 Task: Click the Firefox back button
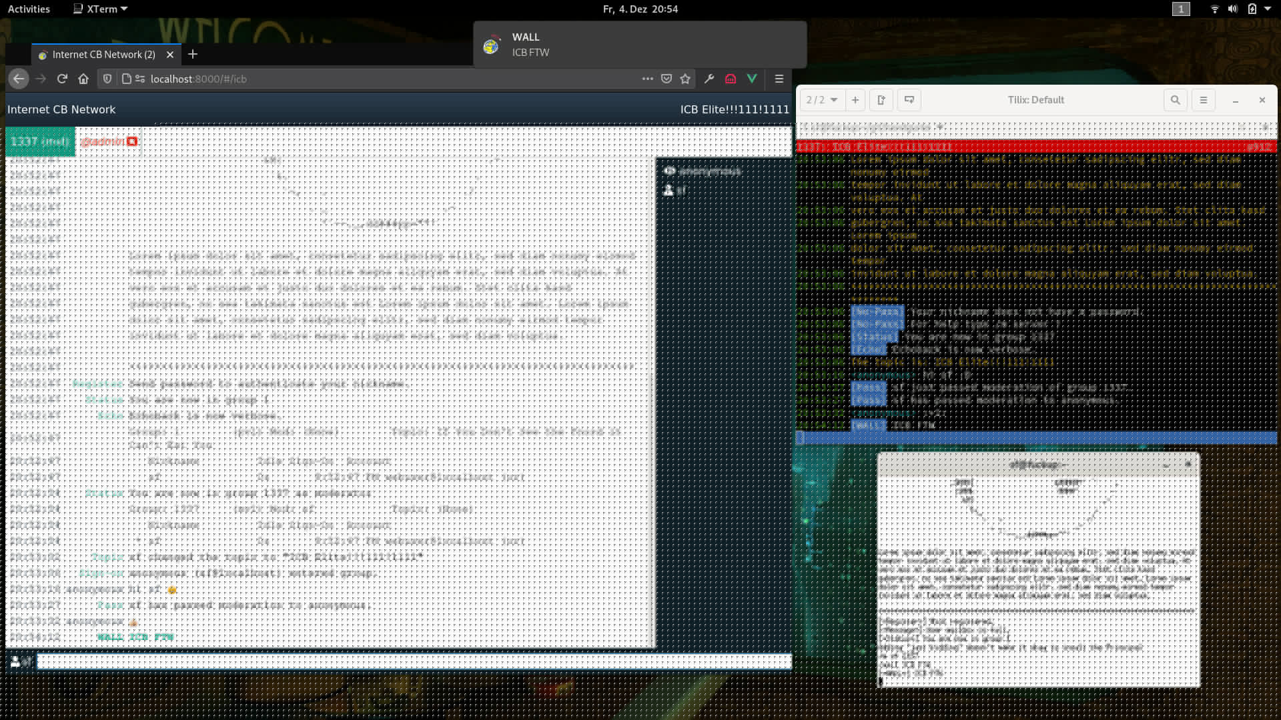coord(19,79)
